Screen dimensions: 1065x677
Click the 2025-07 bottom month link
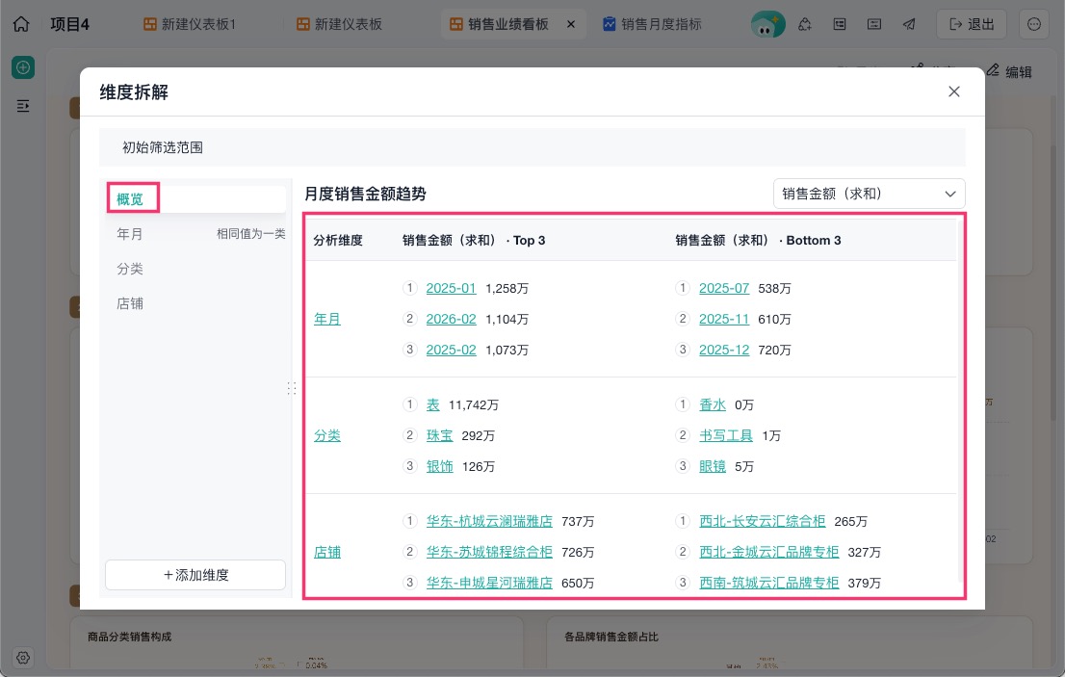724,289
